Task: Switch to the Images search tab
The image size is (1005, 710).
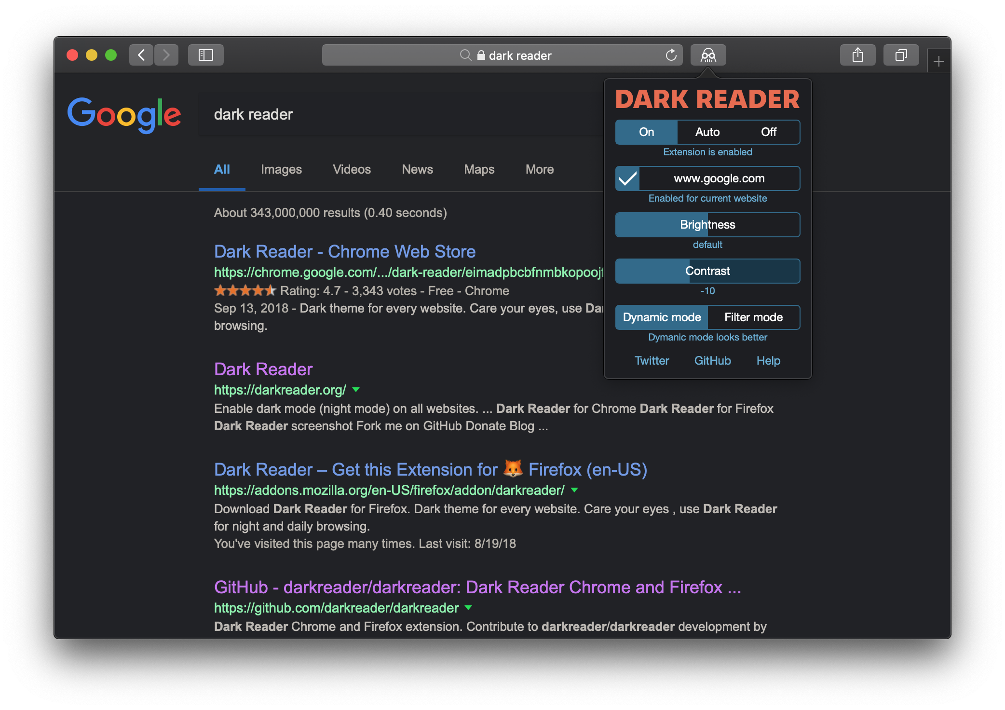Action: point(281,169)
